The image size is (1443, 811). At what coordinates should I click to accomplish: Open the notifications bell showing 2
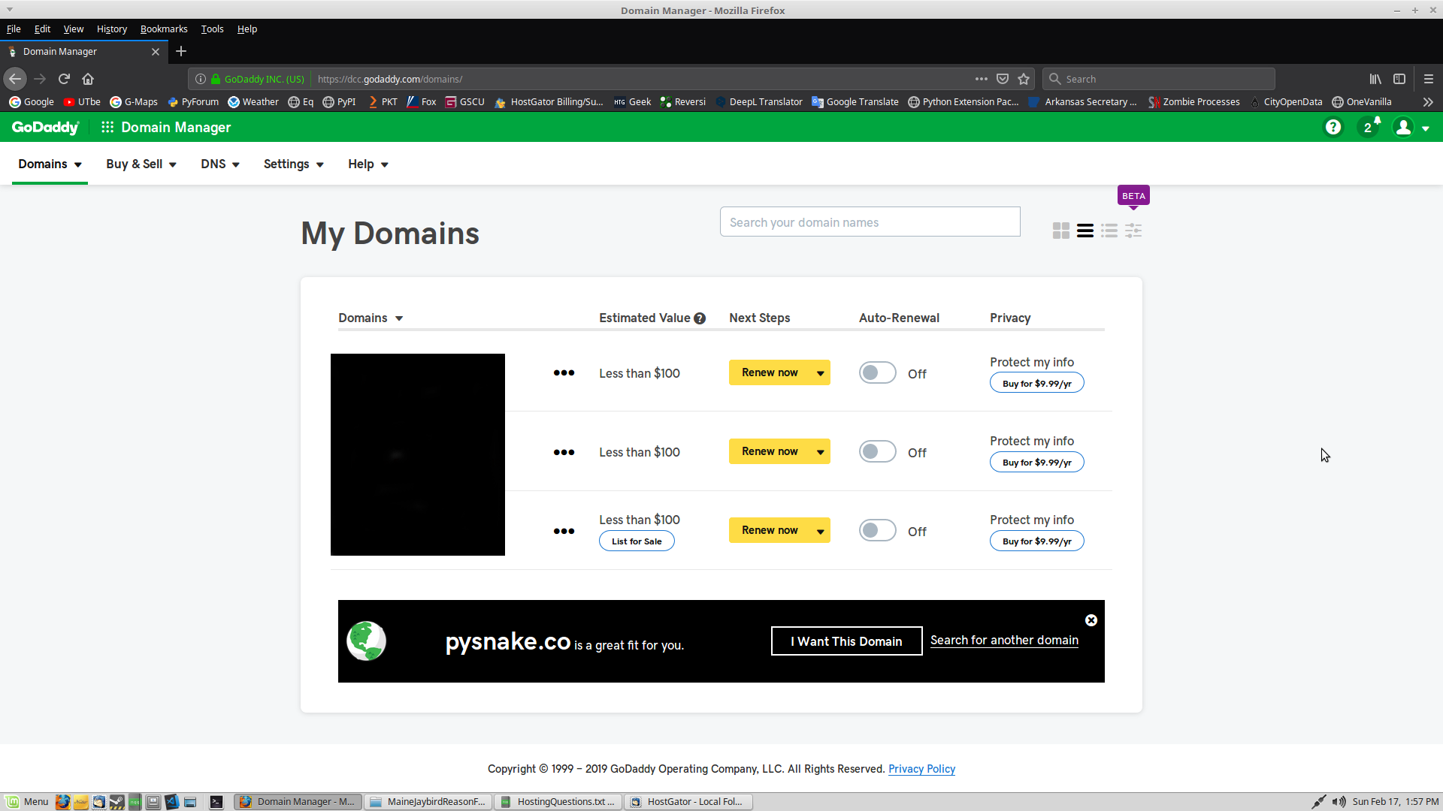[1369, 127]
